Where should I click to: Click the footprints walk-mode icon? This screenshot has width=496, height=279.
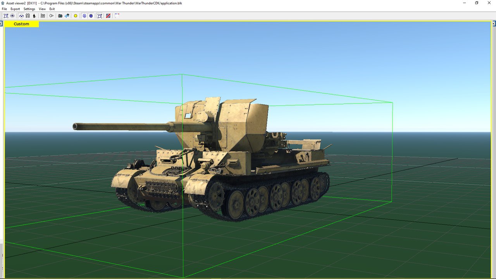(x=28, y=16)
